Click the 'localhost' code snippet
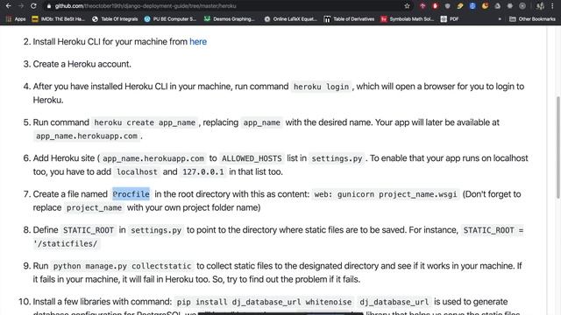 click(x=137, y=172)
